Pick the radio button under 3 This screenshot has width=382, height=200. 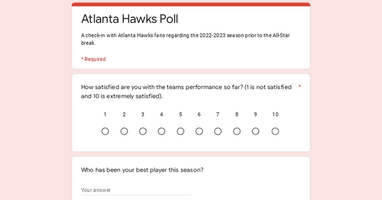pyautogui.click(x=143, y=131)
